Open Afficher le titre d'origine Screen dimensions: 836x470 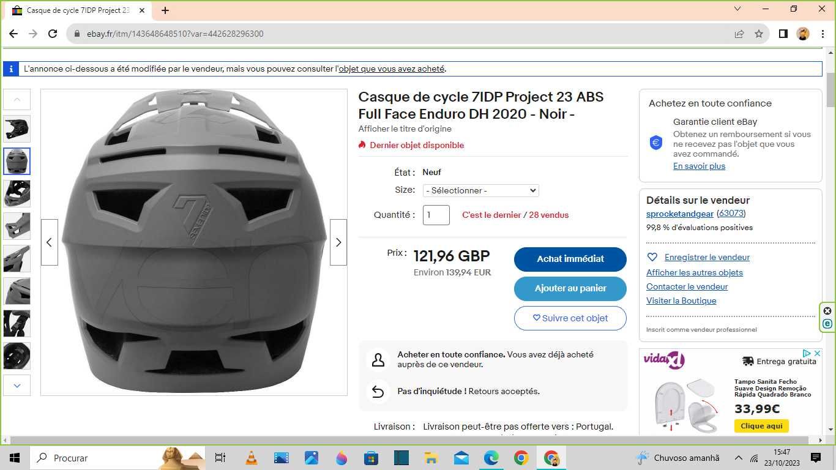pos(405,129)
